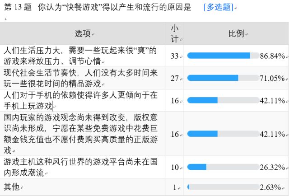Image resolution: width=289 pixels, height=196 pixels.
Task: Click the option about 手机的依赖
Action: point(80,100)
